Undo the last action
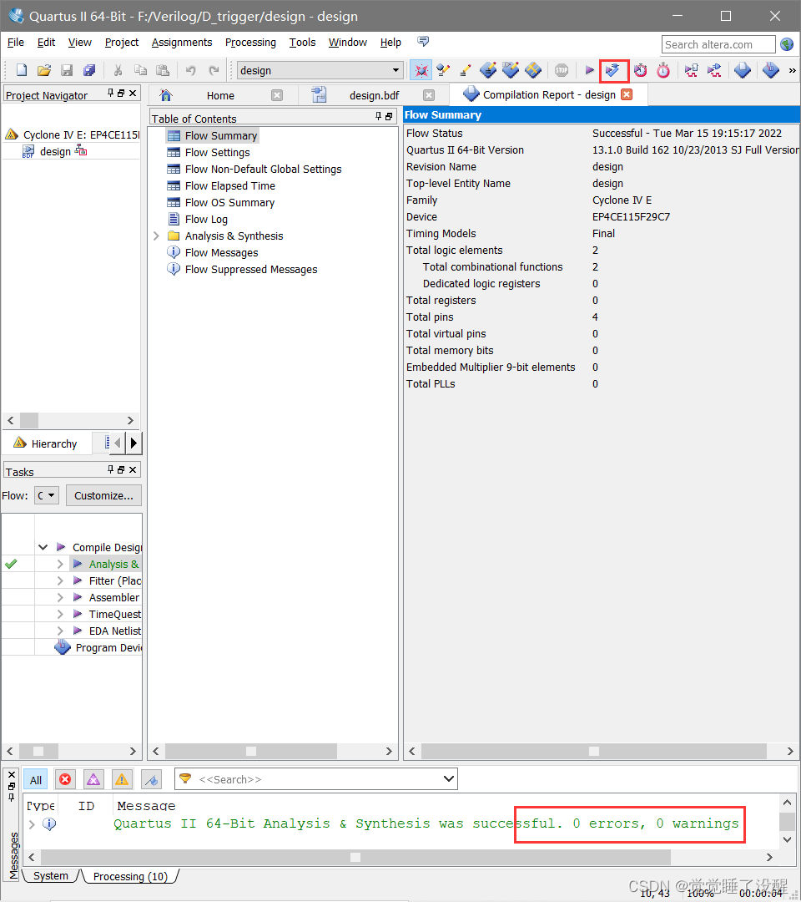801x902 pixels. tap(191, 70)
